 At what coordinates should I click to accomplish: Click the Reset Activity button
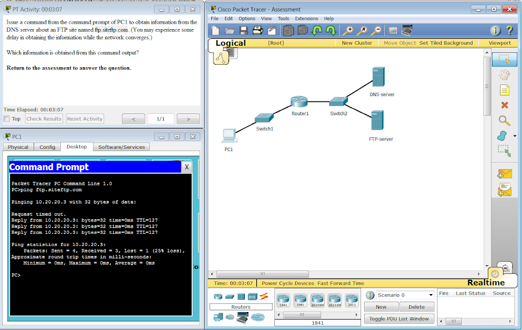tap(85, 119)
